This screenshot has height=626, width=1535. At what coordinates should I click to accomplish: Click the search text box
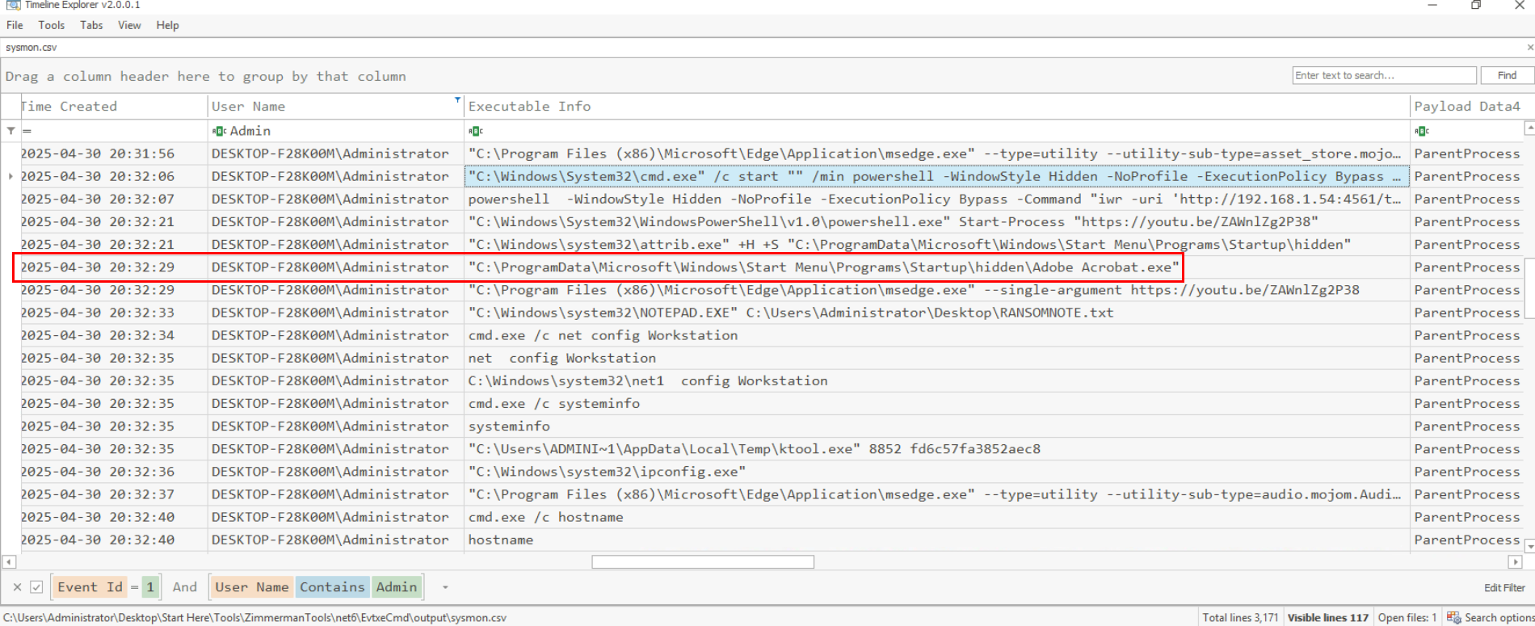coord(1384,75)
